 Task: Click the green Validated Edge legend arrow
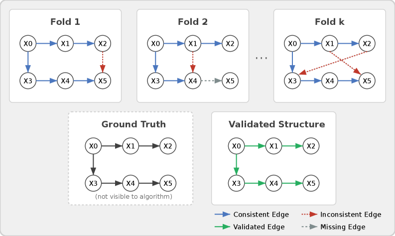(222, 227)
